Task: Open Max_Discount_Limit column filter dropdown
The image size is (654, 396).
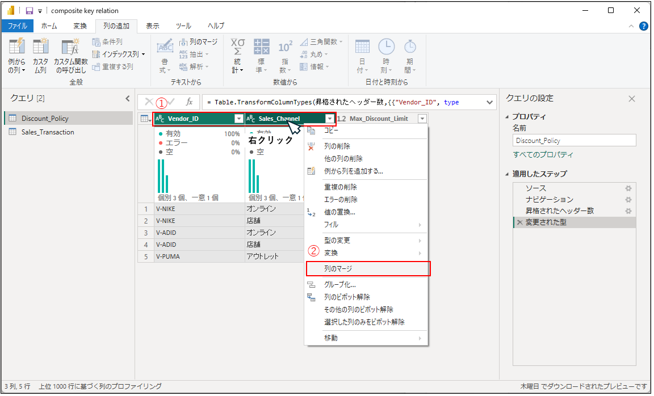Action: 422,119
